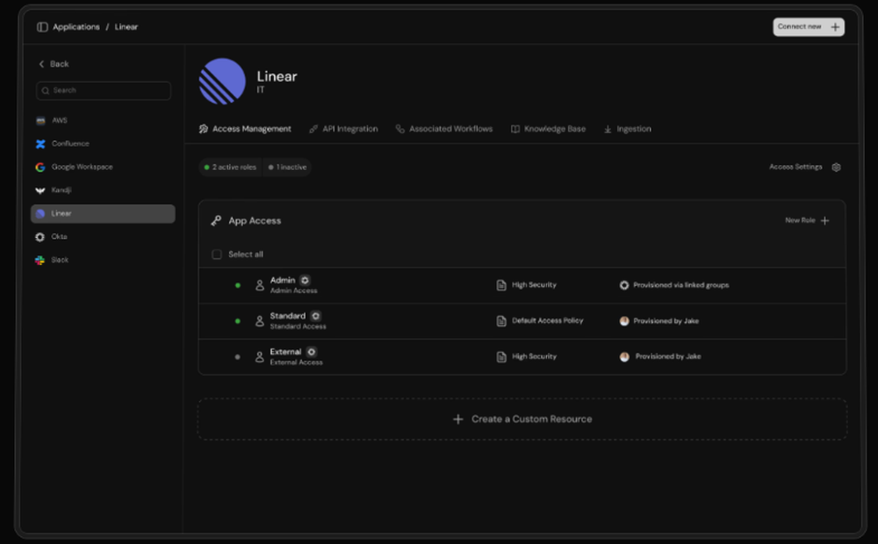Open Associated Workflows tab
The width and height of the screenshot is (878, 544).
click(444, 129)
